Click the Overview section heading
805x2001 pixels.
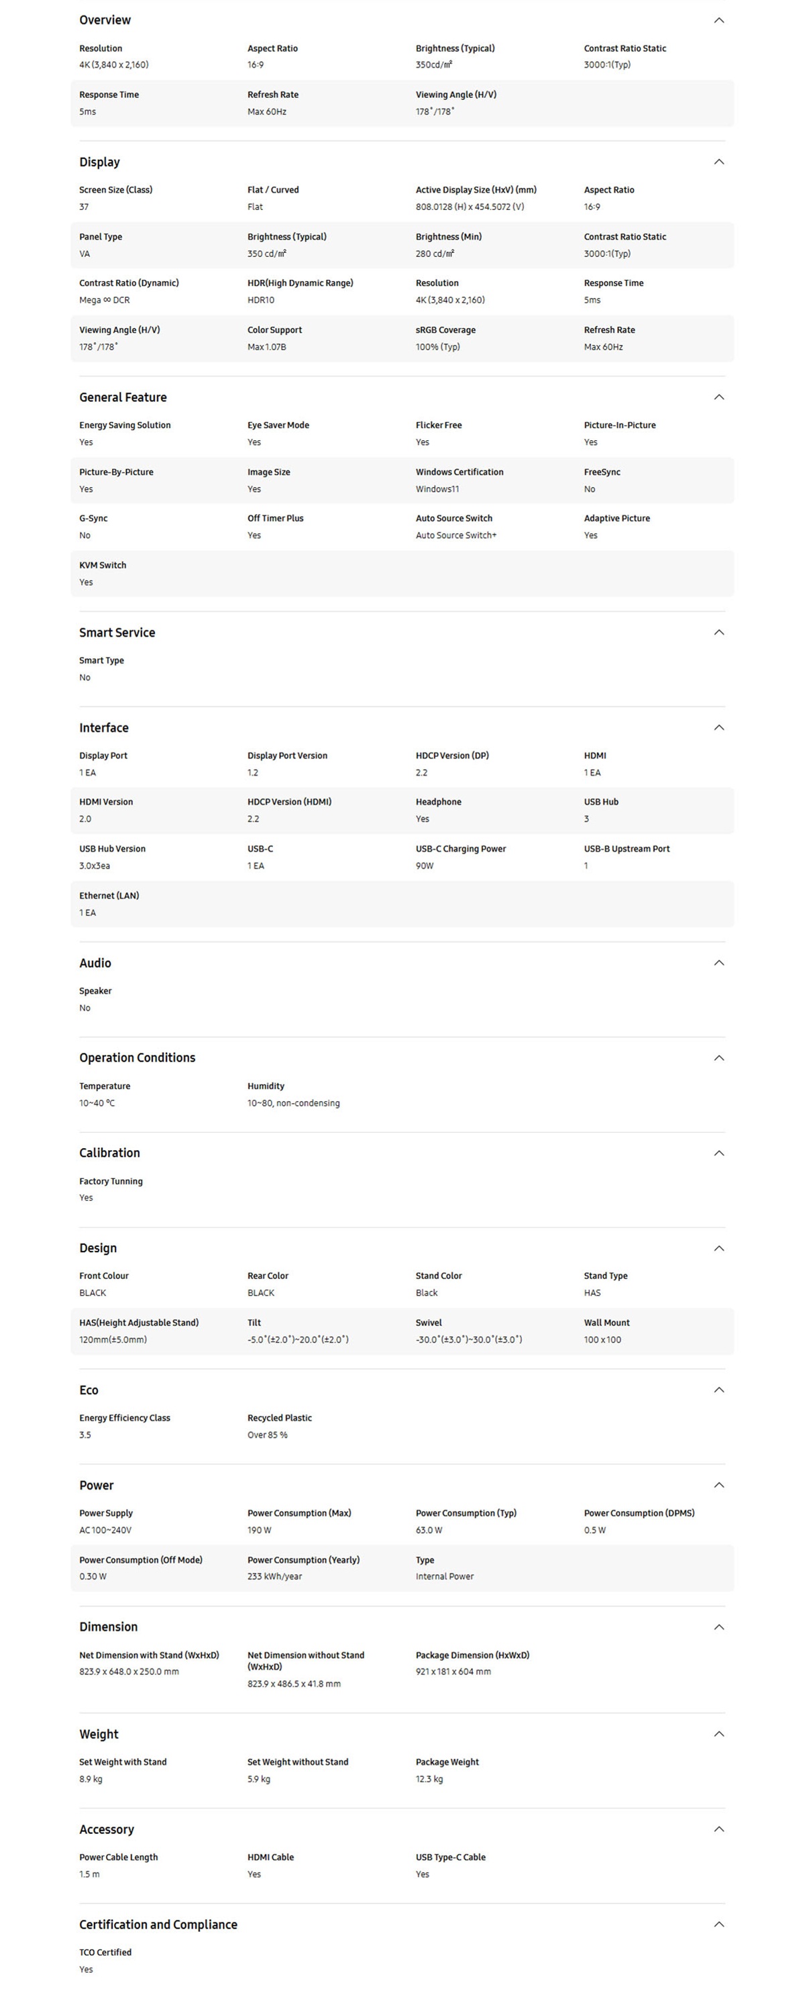pos(105,20)
